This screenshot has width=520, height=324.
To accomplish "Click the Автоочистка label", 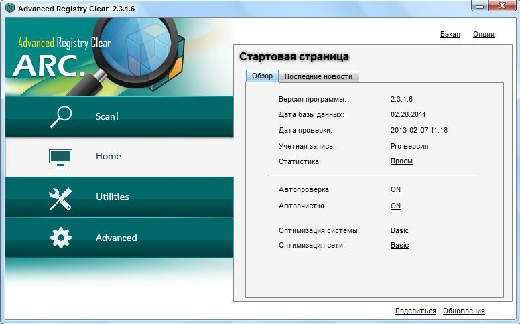I will click(302, 206).
